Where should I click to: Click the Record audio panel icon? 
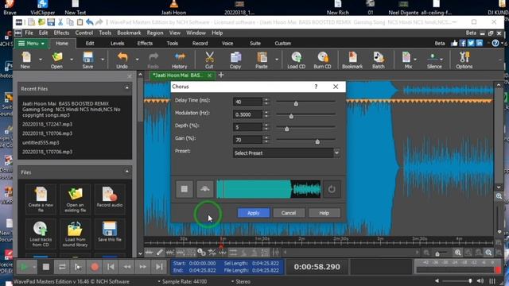click(x=110, y=199)
